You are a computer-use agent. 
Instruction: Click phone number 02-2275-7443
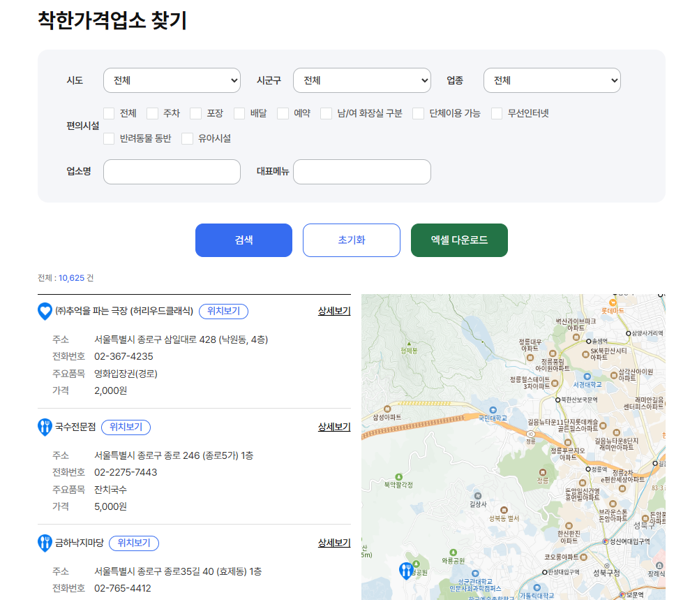[x=126, y=472]
